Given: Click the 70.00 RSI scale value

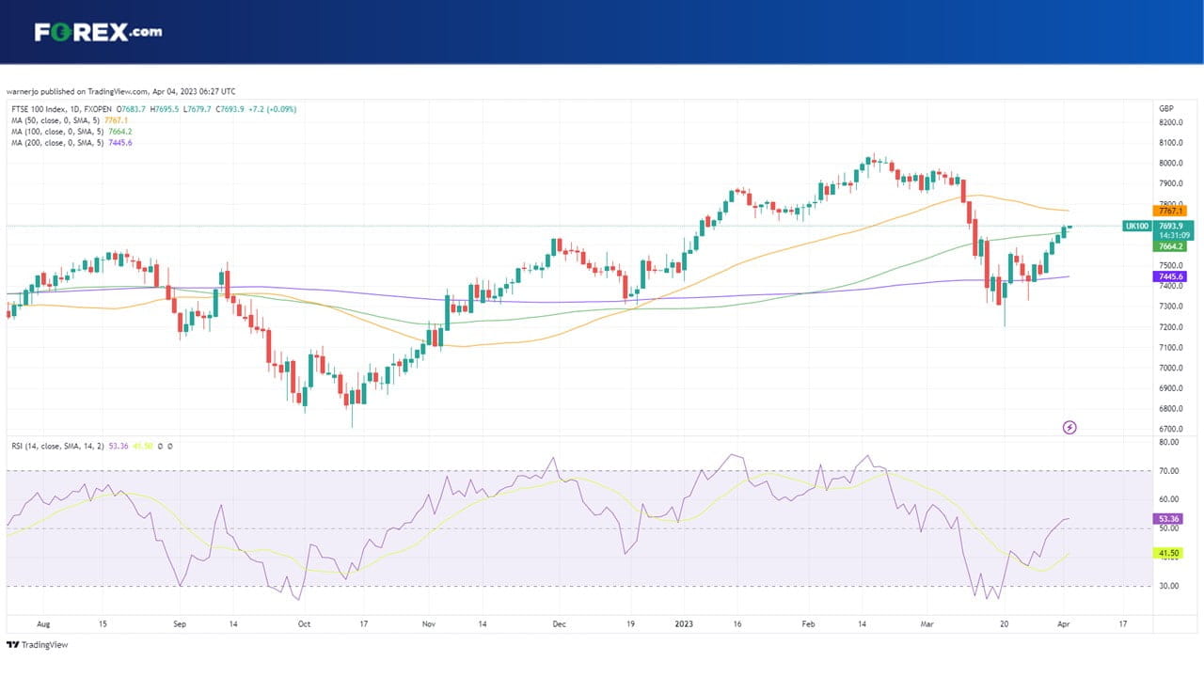Looking at the screenshot, I should click(1169, 470).
